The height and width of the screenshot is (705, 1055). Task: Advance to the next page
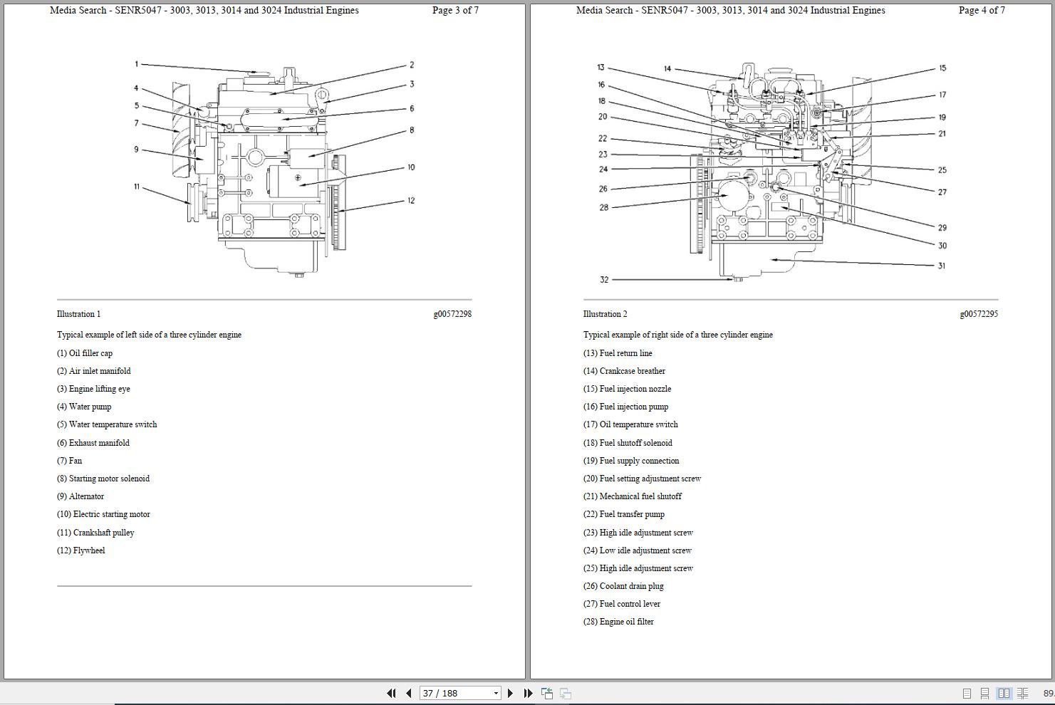(x=511, y=692)
